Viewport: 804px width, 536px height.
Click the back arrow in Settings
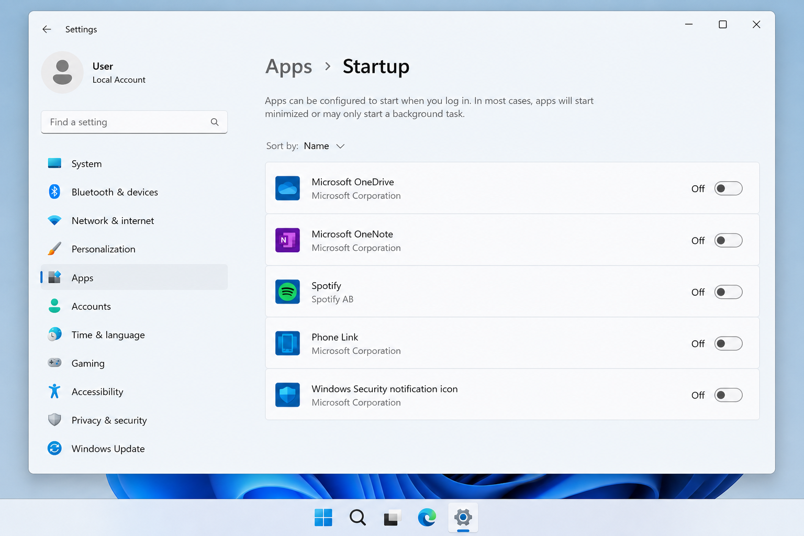click(47, 29)
